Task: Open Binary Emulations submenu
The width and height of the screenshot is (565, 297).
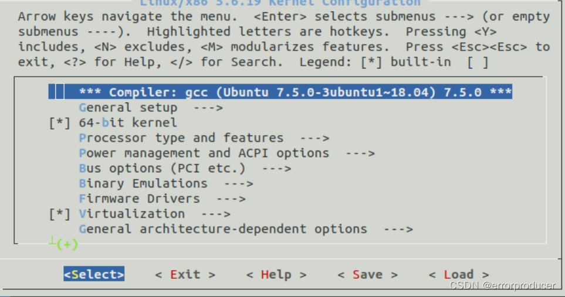Action: click(x=166, y=183)
